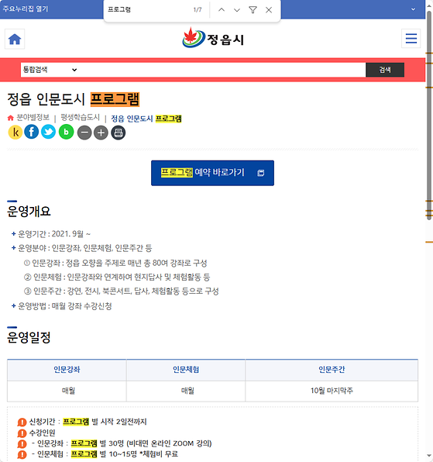
Task: Go to the home page icon
Action: click(15, 39)
